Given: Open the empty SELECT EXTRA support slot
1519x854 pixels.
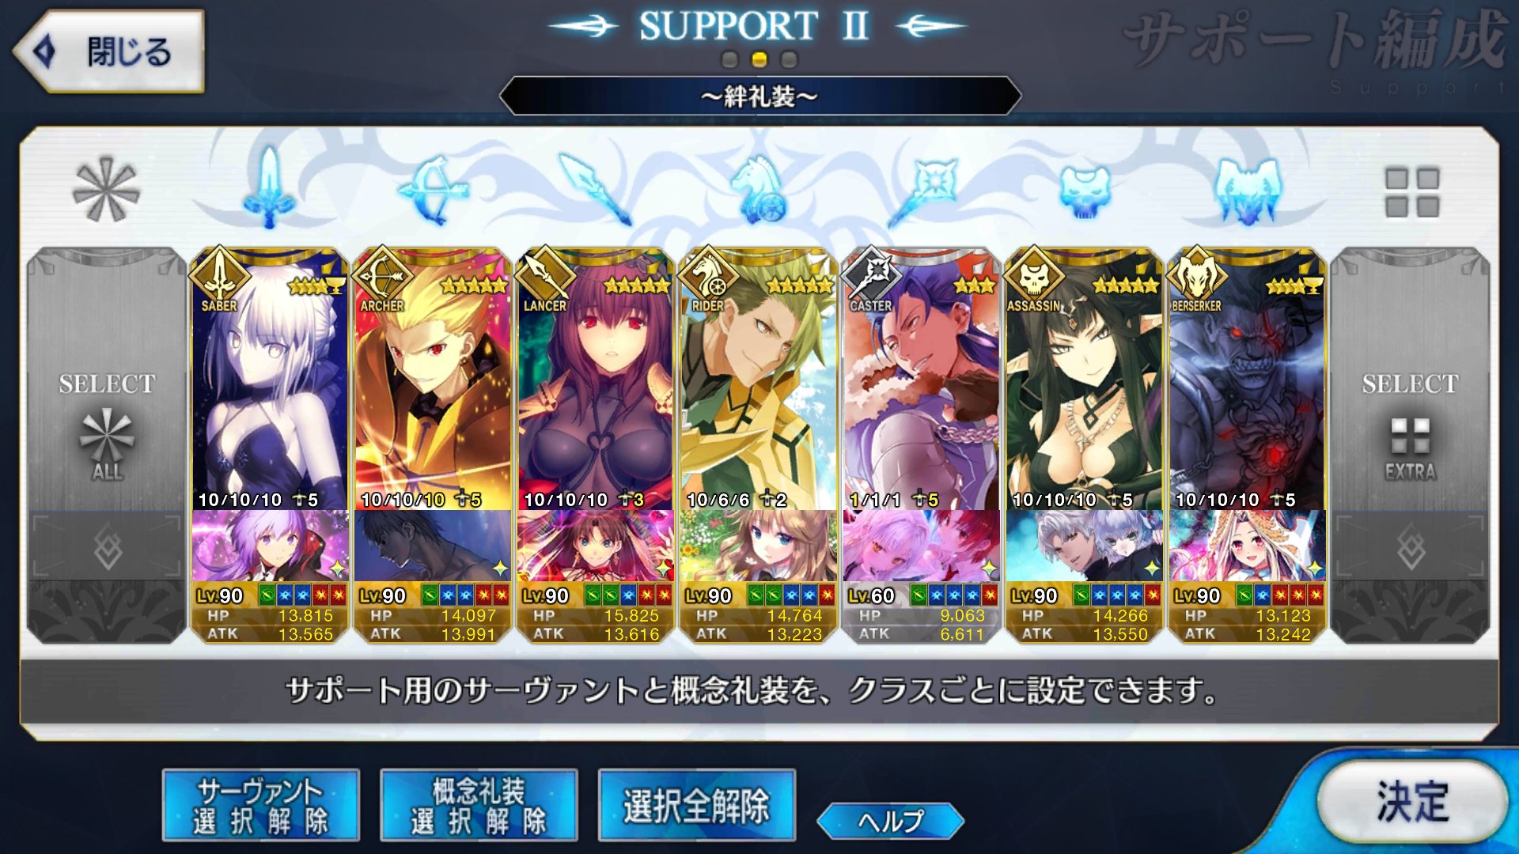Looking at the screenshot, I should coord(1410,445).
